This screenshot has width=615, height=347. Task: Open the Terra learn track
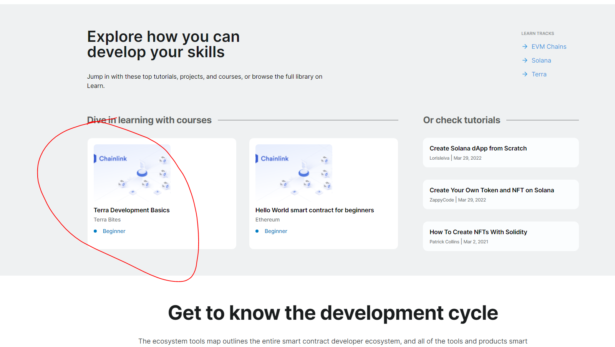[x=539, y=74]
